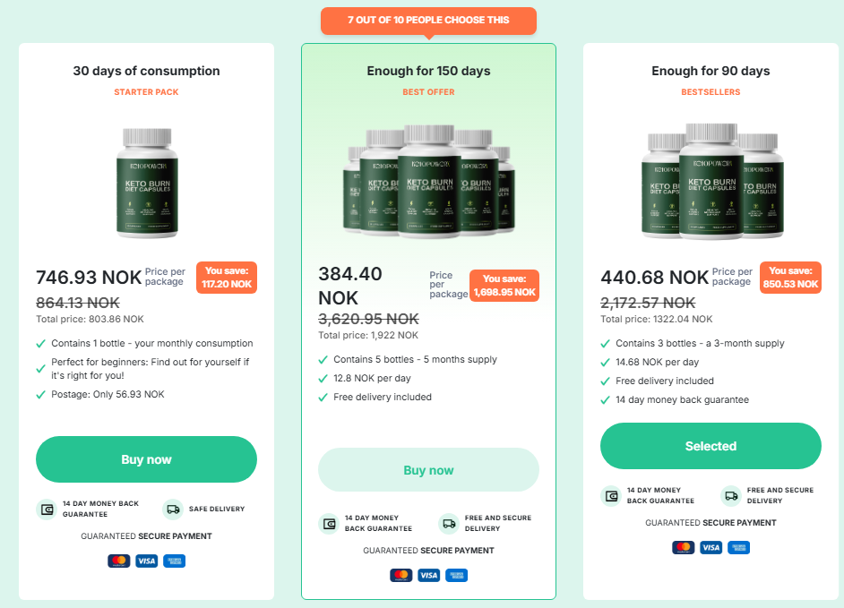
Task: Click the American Express logo in the bestsellers card
Action: (739, 547)
